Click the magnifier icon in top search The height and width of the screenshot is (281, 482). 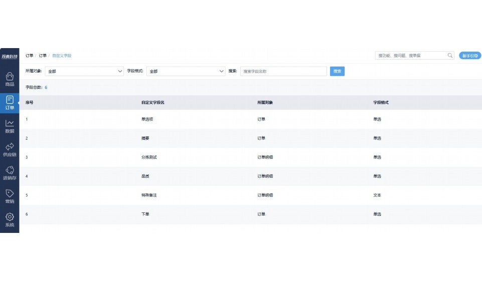450,56
